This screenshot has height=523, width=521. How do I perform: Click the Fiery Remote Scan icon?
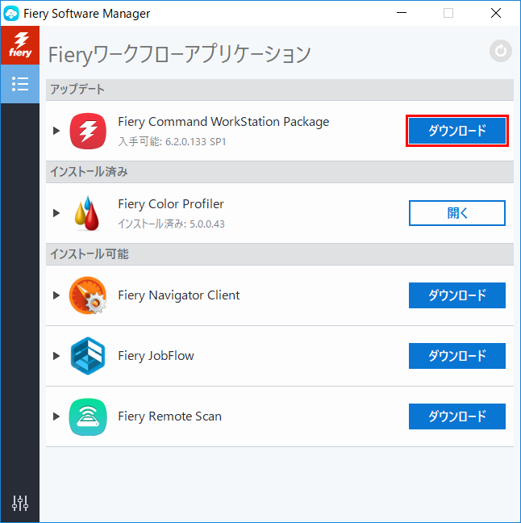pyautogui.click(x=88, y=416)
